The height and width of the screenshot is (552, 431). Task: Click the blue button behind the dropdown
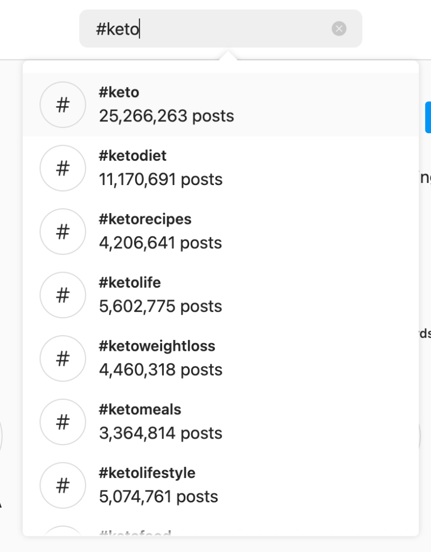click(428, 117)
